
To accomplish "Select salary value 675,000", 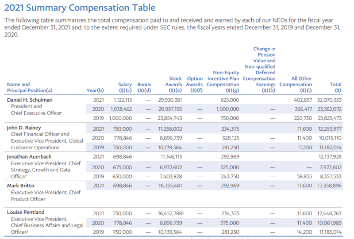I will [123, 167].
